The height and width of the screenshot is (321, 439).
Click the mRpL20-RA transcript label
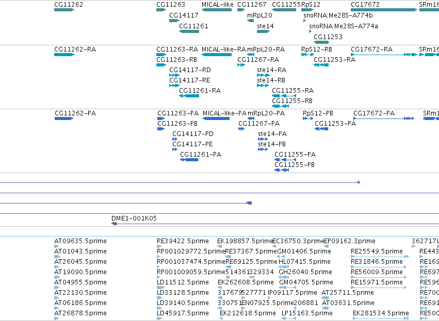[266, 49]
